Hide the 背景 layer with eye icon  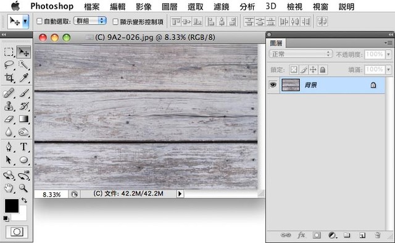[x=273, y=85]
